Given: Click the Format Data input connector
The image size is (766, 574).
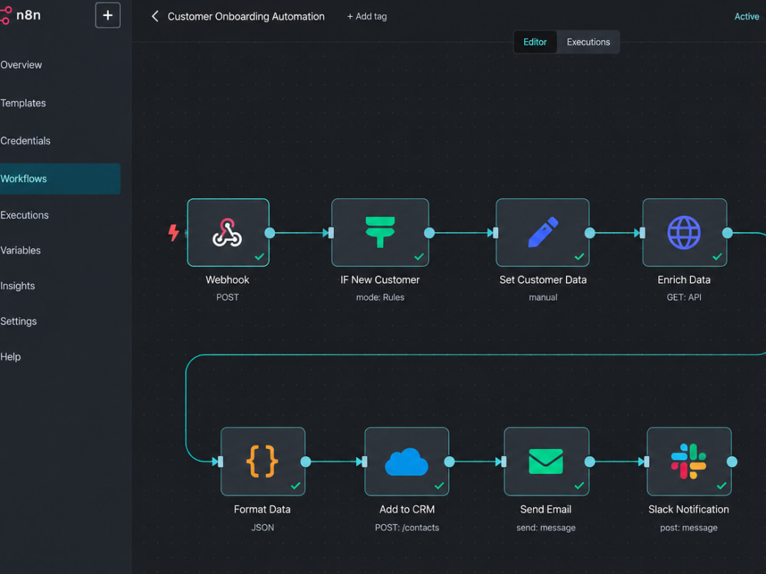Looking at the screenshot, I should (x=221, y=461).
